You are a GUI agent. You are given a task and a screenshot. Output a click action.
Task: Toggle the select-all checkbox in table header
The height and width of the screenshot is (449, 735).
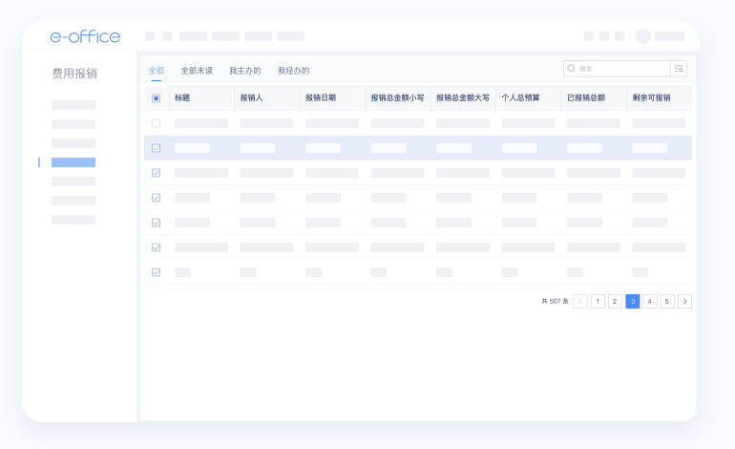(156, 98)
